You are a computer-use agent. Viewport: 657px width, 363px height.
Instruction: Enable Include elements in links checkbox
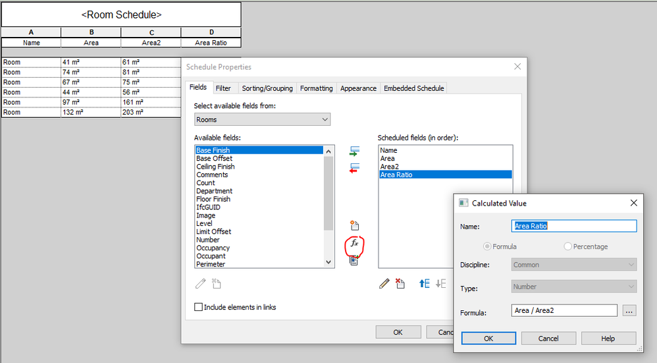[199, 307]
